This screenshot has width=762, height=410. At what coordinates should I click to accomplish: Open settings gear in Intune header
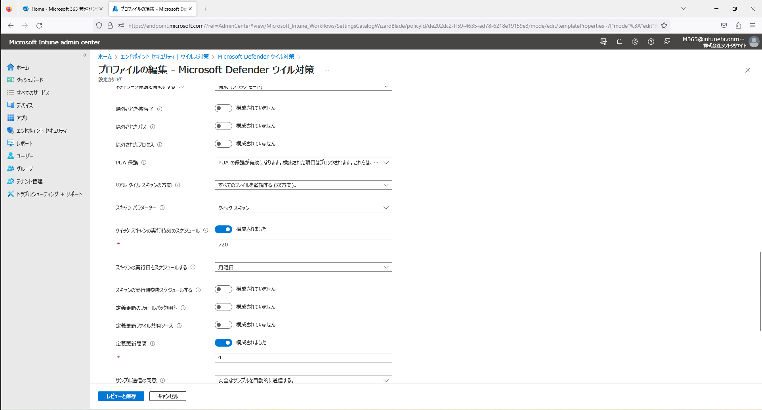point(635,42)
